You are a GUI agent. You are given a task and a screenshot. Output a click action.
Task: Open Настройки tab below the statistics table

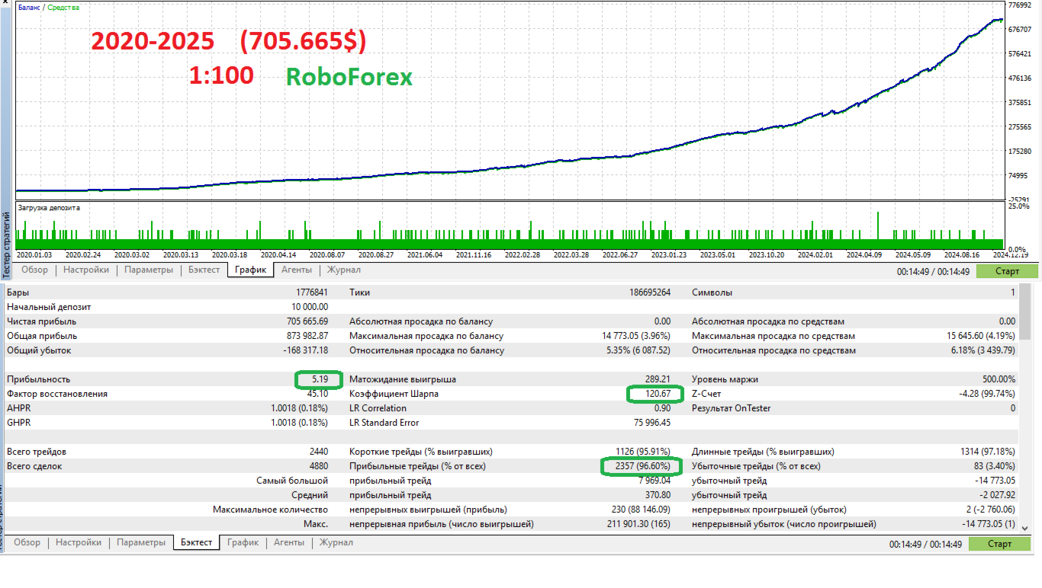pos(79,542)
